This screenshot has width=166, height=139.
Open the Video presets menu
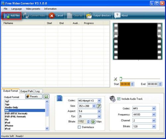pyautogui.click(x=33, y=9)
